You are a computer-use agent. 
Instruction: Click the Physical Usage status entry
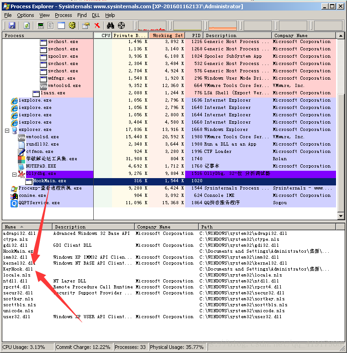tap(177, 347)
